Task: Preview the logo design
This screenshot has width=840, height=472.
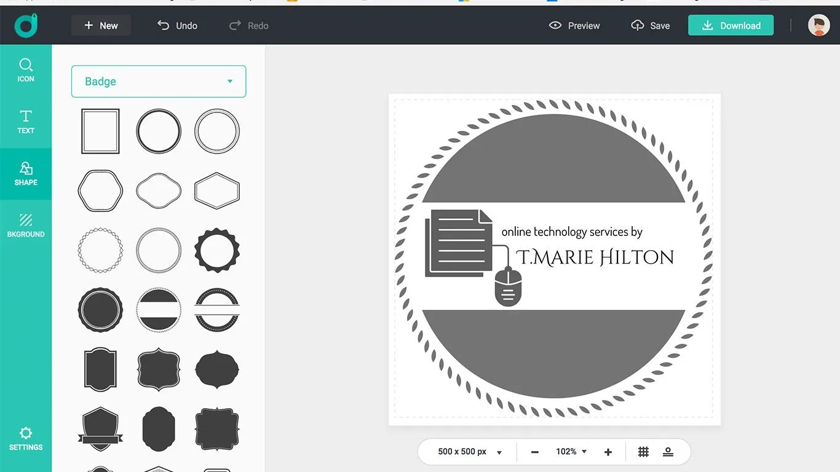Action: (x=574, y=25)
